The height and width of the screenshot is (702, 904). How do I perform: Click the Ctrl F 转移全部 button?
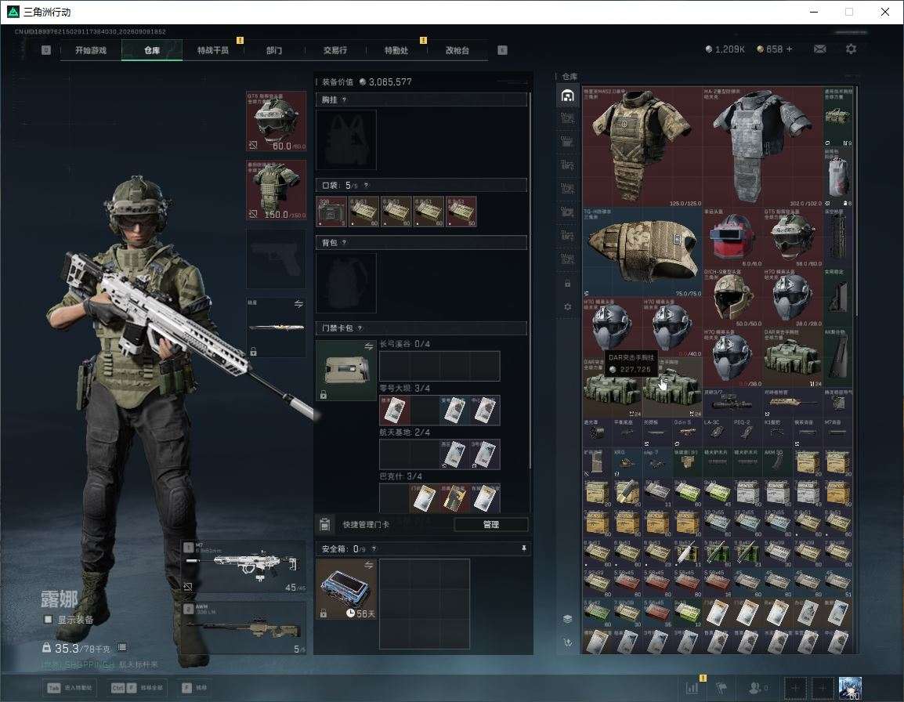click(x=137, y=688)
